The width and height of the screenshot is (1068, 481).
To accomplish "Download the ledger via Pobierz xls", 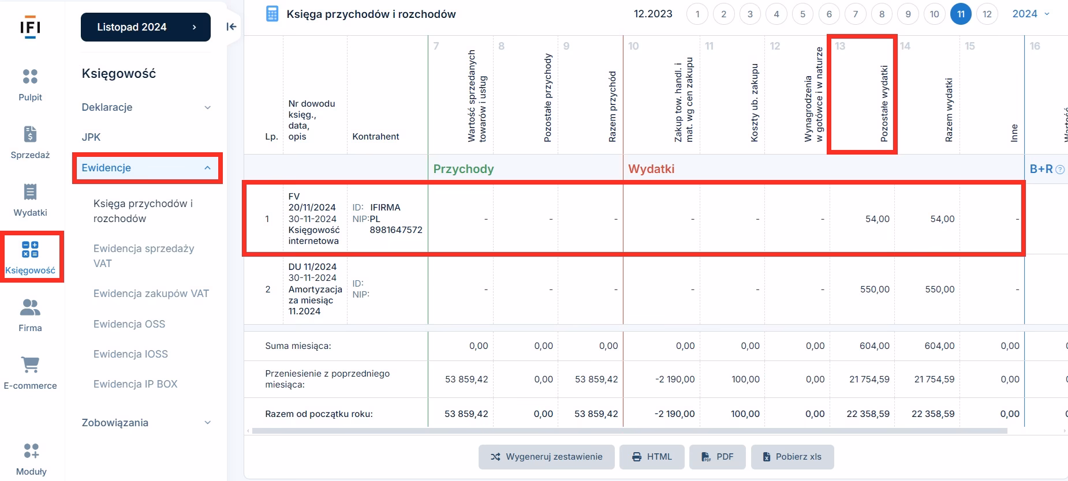I will [792, 457].
